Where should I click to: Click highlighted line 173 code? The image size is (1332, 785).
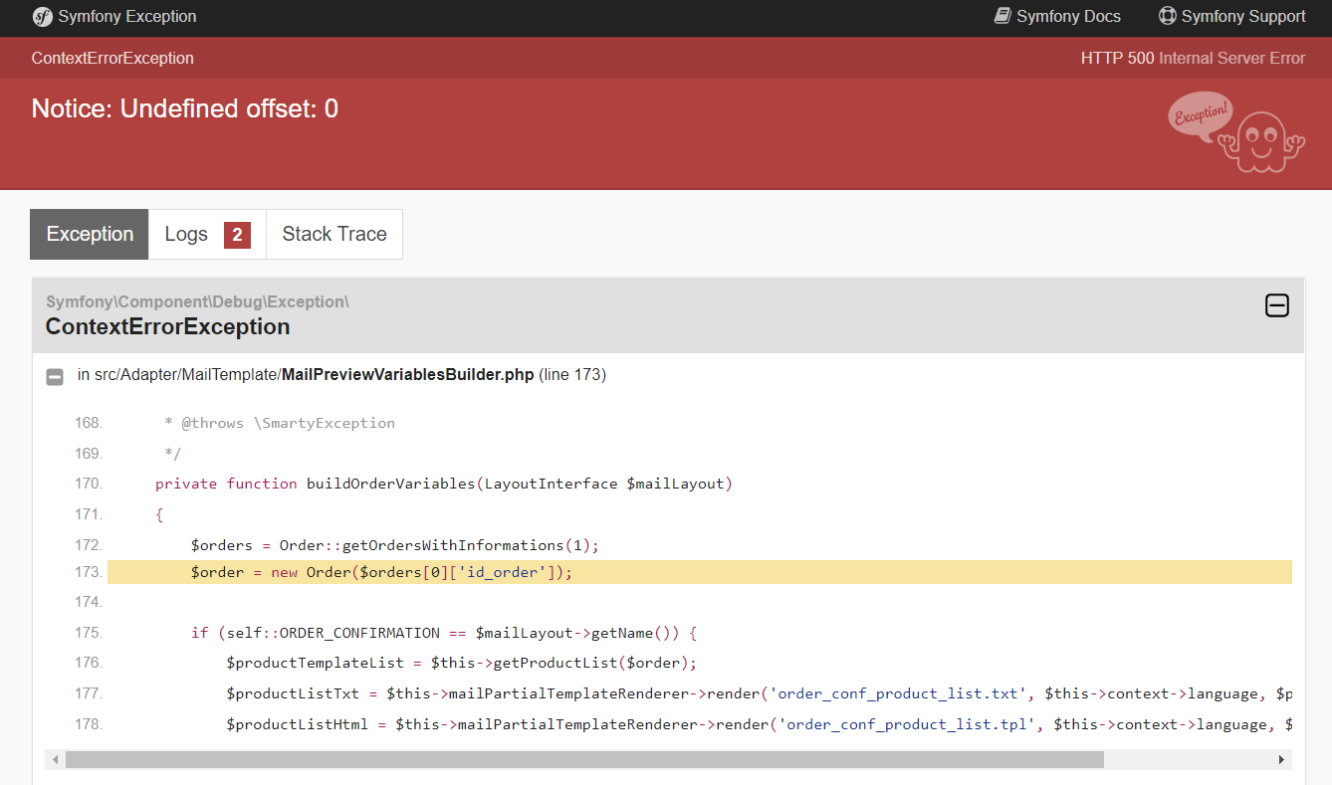(x=699, y=572)
